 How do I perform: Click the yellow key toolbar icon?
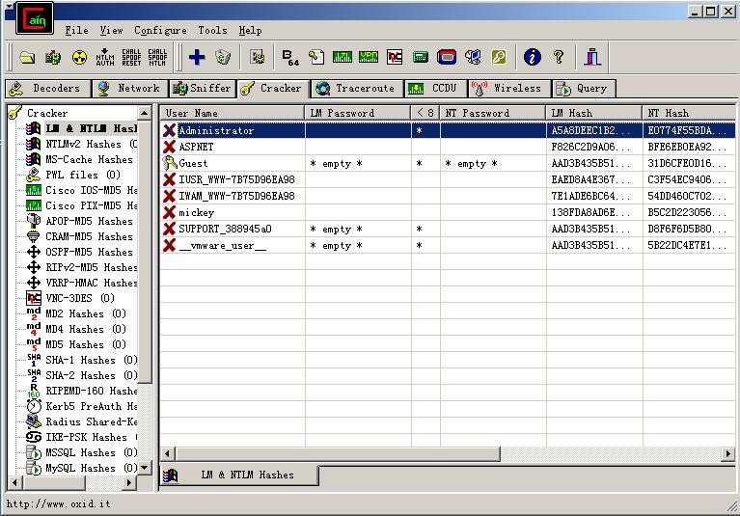coord(499,58)
